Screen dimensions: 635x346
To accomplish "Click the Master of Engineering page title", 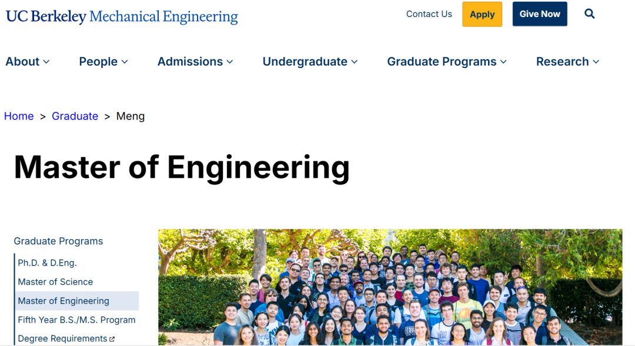I will (x=182, y=167).
